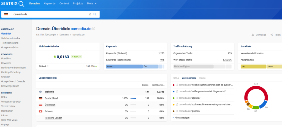Click the Nicht verfügbar bar
The height and width of the screenshot is (127, 282).
194,67
